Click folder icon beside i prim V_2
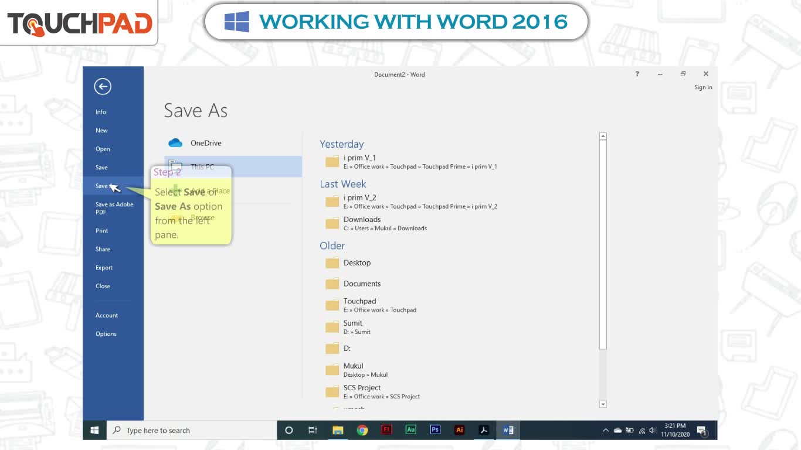Viewport: 801px width, 450px height. pyautogui.click(x=332, y=202)
